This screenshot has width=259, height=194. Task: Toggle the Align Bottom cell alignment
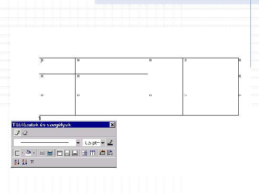tap(75, 153)
